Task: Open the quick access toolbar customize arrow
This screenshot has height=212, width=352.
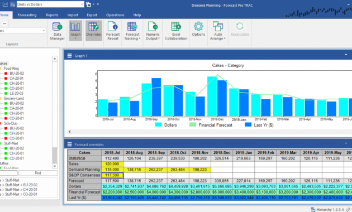Action: 98,4
